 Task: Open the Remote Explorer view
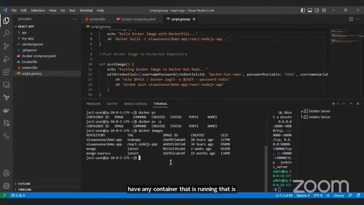tap(6, 85)
